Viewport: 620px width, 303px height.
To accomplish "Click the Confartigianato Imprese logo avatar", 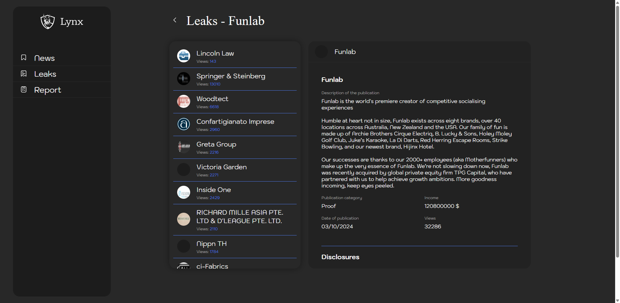I will tap(184, 124).
